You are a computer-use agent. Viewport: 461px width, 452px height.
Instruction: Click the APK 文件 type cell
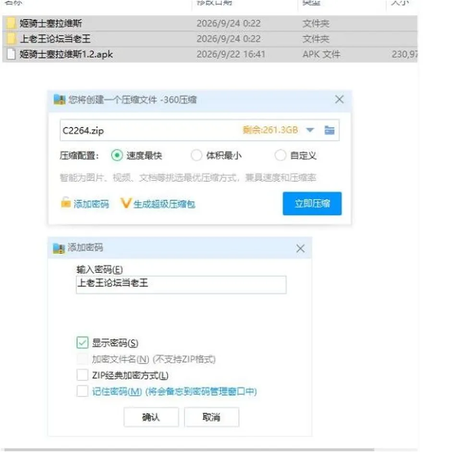point(321,54)
